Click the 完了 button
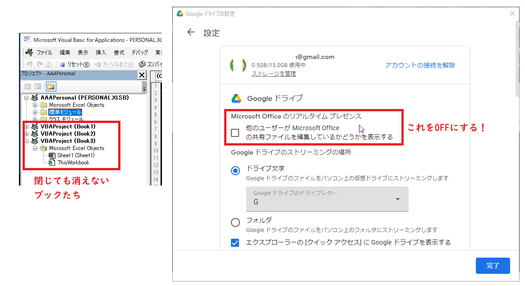 (x=493, y=266)
